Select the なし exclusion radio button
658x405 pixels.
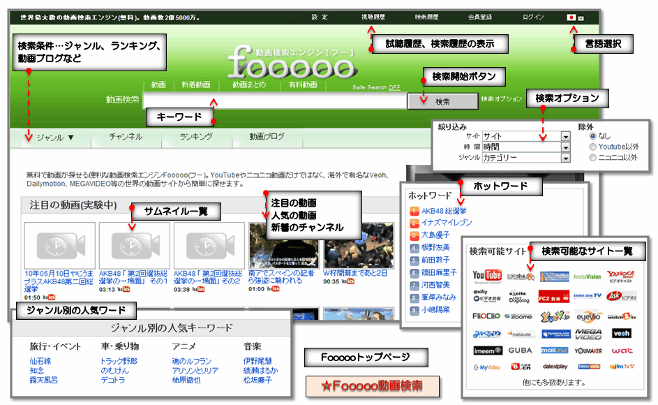592,136
